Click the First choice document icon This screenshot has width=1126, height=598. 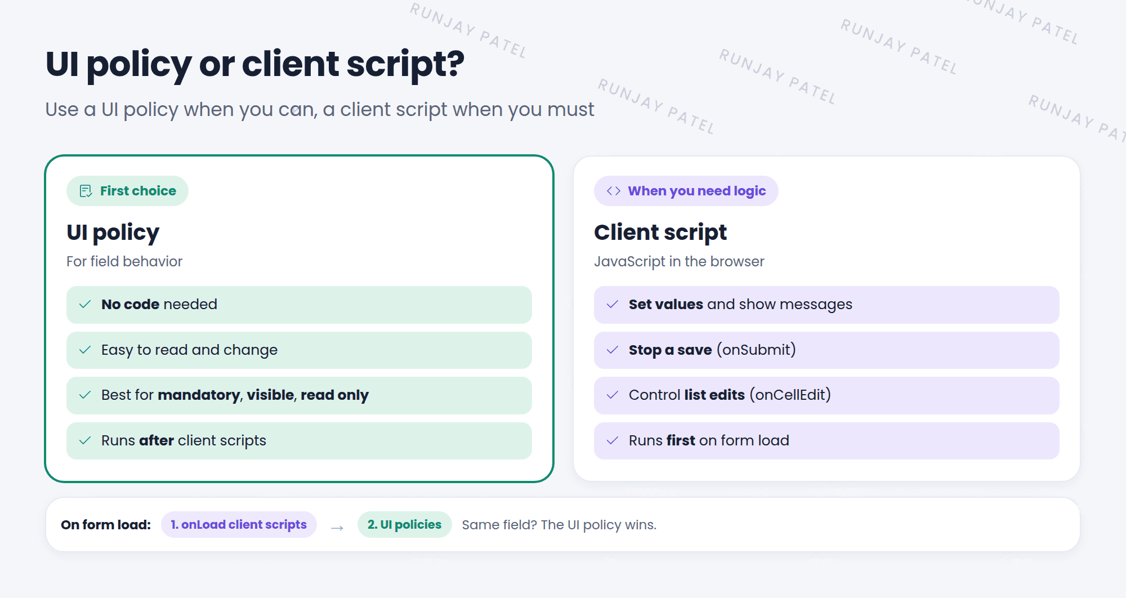[86, 191]
